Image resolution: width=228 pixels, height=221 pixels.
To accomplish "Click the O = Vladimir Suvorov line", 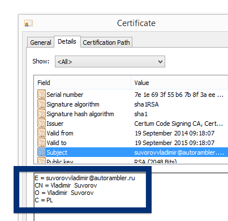I will click(x=64, y=193).
